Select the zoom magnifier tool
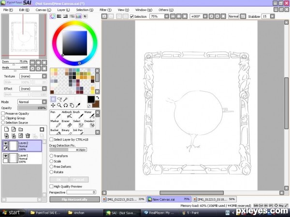Viewport: 290px width, 217px height. [59, 105]
